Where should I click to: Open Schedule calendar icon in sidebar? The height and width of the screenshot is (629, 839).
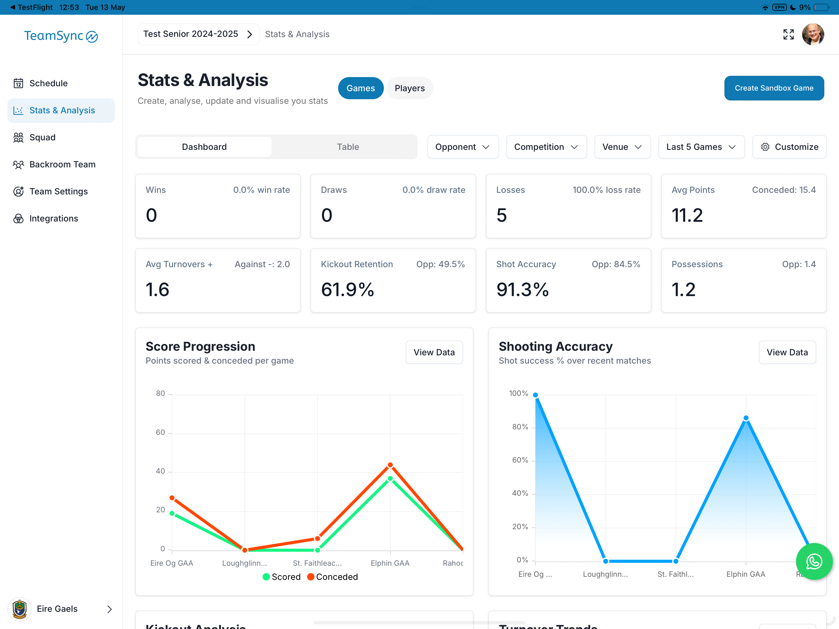click(x=18, y=83)
